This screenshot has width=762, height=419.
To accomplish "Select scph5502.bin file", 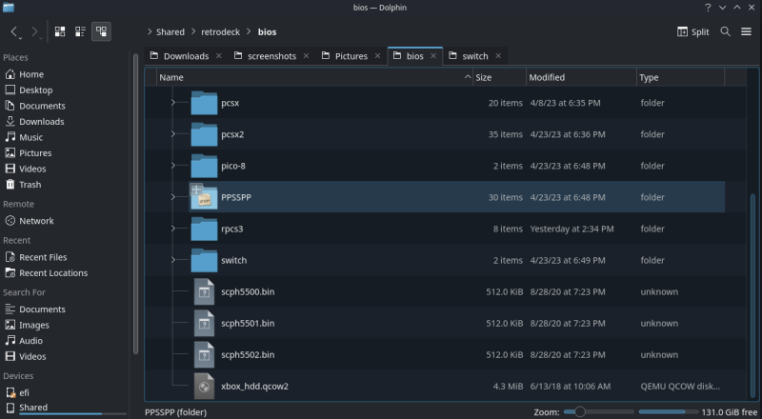I will pos(248,355).
